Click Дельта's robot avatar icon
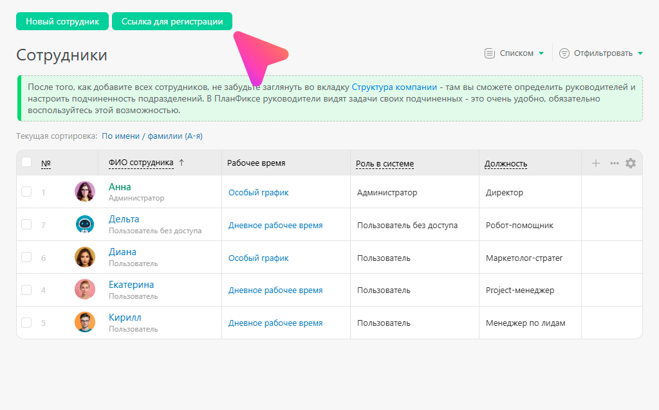The image size is (659, 410). coord(85,224)
